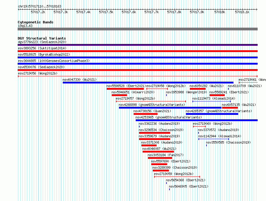Viewport: 266px width, 201px height.
Task: Open nsv5518925 (ByrskaBishop2022) variant label
Action: click(44, 54)
